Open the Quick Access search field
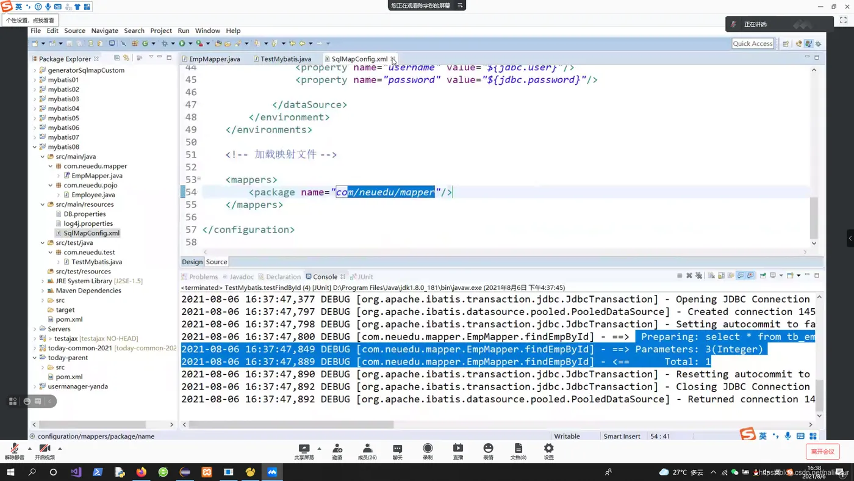This screenshot has width=854, height=481. pos(753,43)
